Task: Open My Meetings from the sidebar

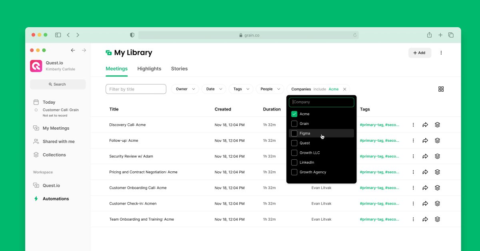Action: pyautogui.click(x=56, y=128)
